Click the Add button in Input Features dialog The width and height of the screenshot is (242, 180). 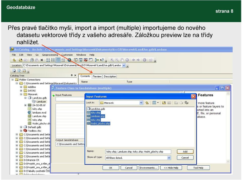(x=185, y=152)
